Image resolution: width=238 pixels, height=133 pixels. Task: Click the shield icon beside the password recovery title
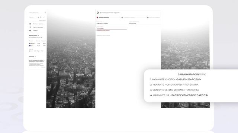[98, 13]
